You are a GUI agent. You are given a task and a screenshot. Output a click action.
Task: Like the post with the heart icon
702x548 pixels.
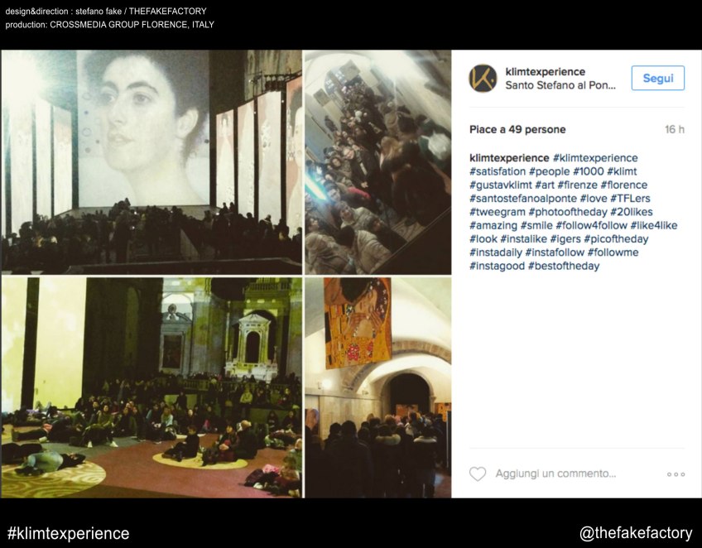(x=478, y=473)
